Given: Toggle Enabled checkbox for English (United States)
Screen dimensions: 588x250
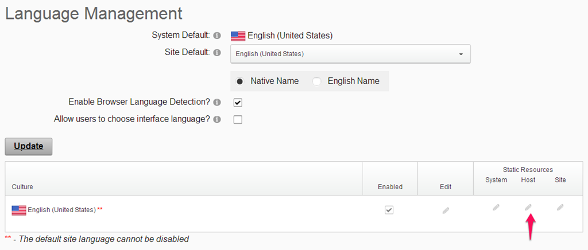Looking at the screenshot, I should click(x=389, y=210).
